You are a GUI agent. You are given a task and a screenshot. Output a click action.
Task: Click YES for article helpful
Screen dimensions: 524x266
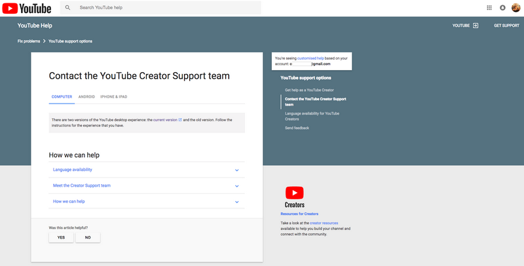coord(61,237)
